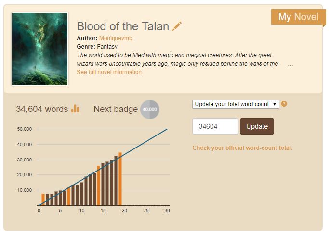
Task: Click the pencil edit icon beside title
Action: coord(177,26)
